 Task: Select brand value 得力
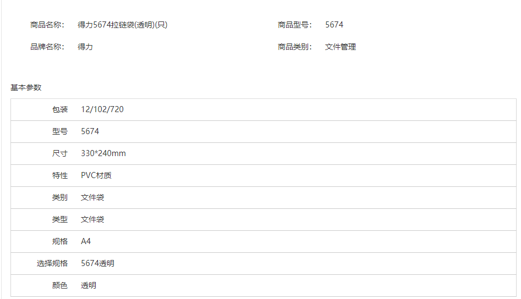(85, 47)
